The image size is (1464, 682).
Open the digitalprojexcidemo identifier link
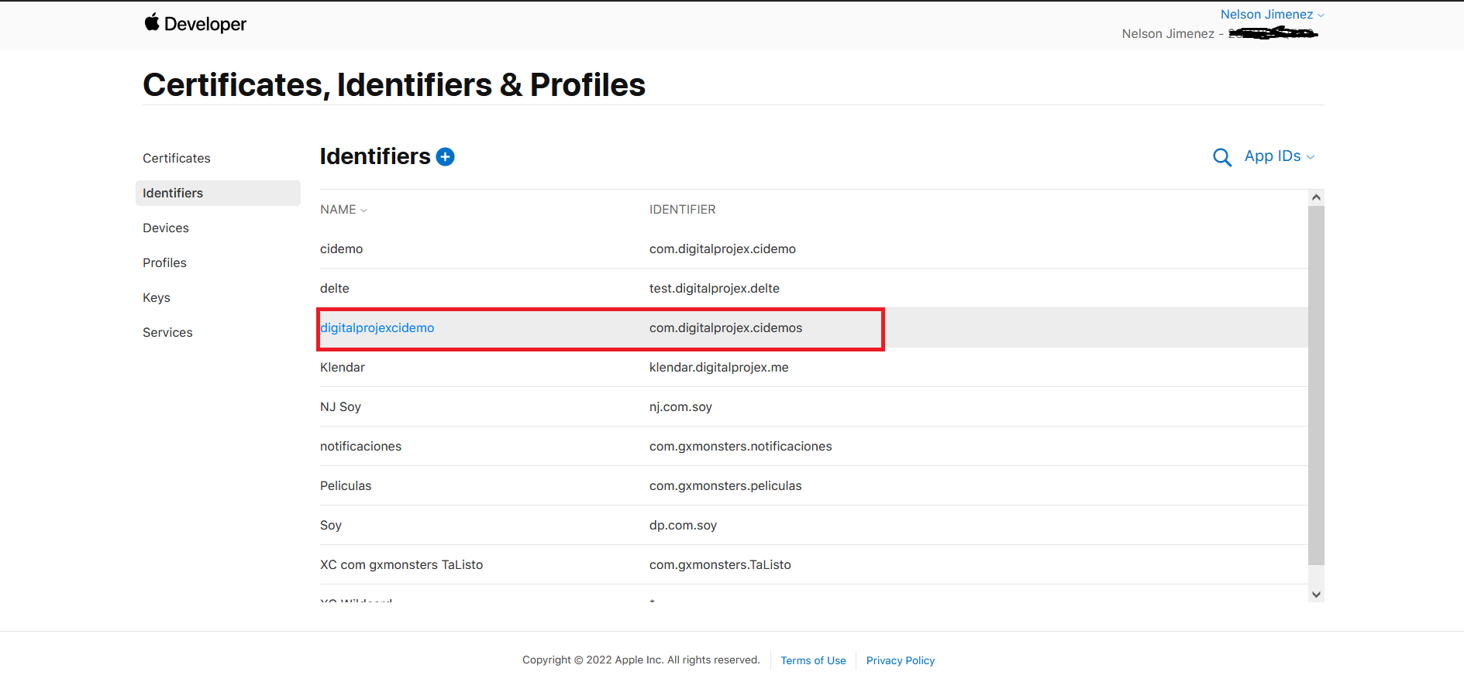(x=377, y=327)
